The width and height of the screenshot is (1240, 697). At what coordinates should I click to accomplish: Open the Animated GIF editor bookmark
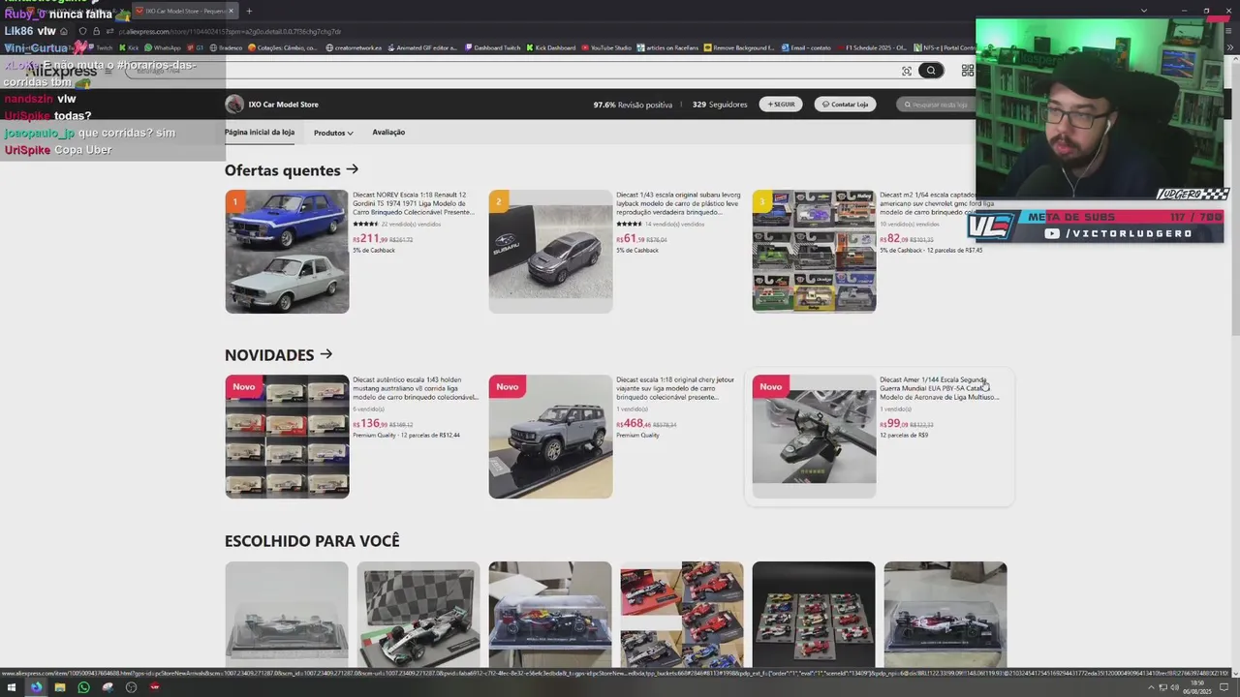422,47
